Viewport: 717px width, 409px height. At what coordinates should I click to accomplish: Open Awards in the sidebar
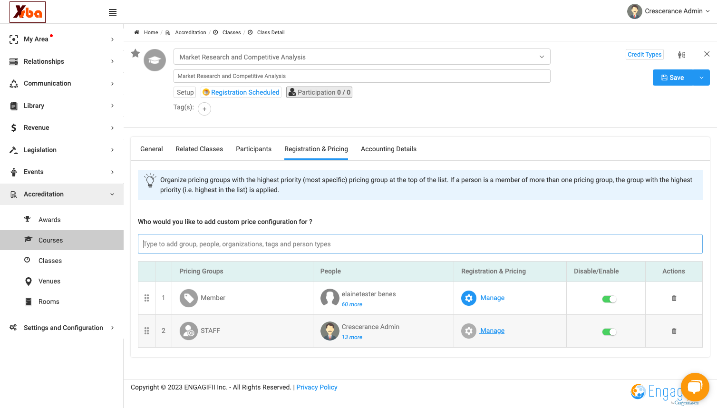coord(49,220)
